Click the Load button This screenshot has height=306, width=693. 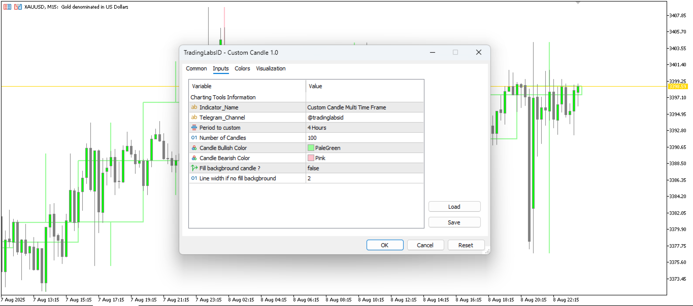454,207
